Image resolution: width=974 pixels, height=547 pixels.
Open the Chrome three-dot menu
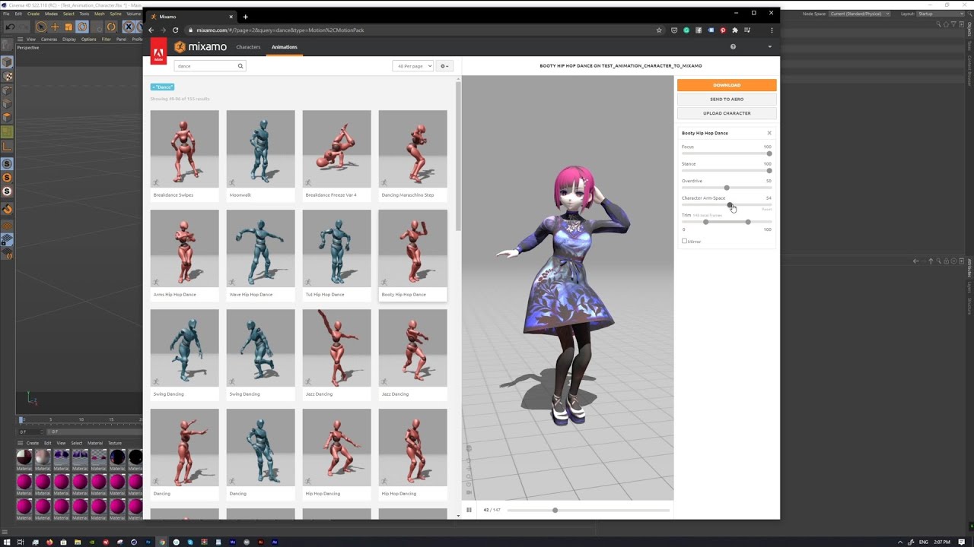click(x=772, y=30)
